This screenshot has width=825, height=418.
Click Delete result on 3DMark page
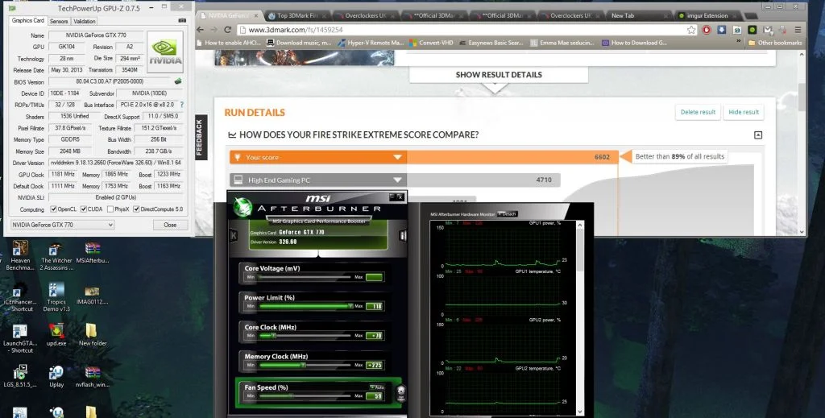tap(698, 112)
